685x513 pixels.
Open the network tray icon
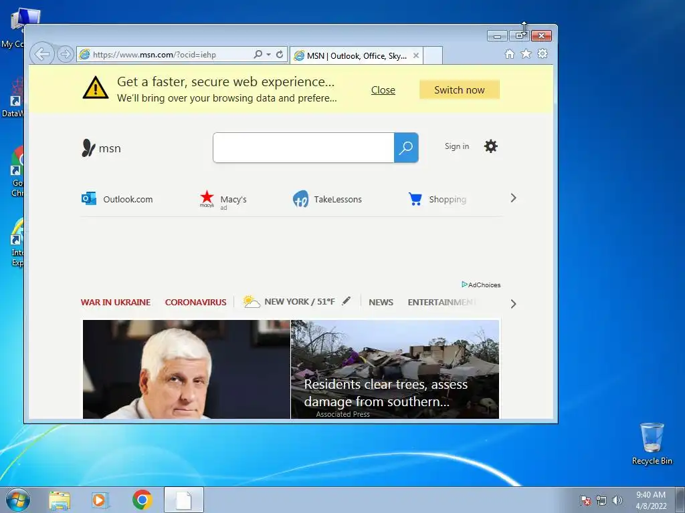click(x=601, y=500)
